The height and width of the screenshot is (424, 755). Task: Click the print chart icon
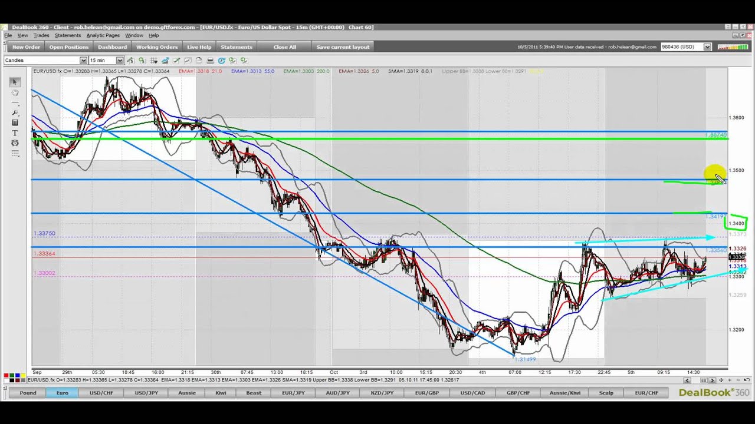[x=210, y=61]
